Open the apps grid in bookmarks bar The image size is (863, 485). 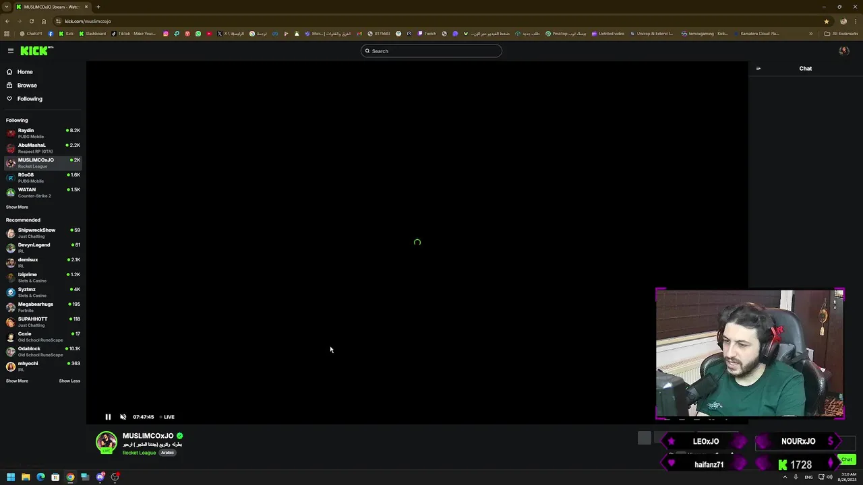point(7,34)
